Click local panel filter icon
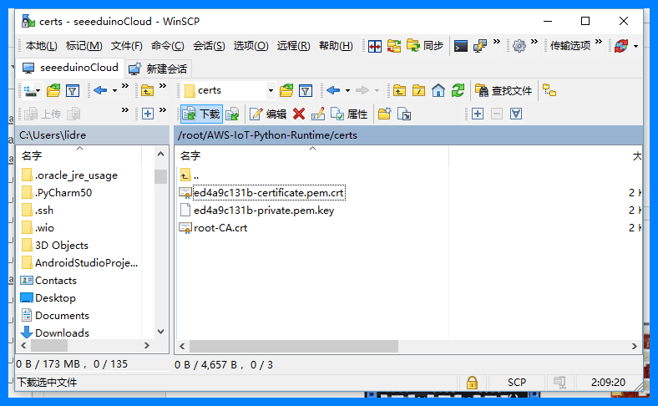This screenshot has height=406, width=658. click(x=73, y=91)
